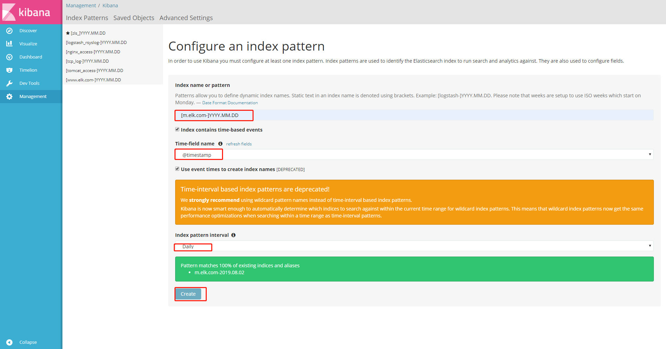
Task: Open the [zls_]YYYY.MM.DD index pattern
Action: click(x=88, y=33)
